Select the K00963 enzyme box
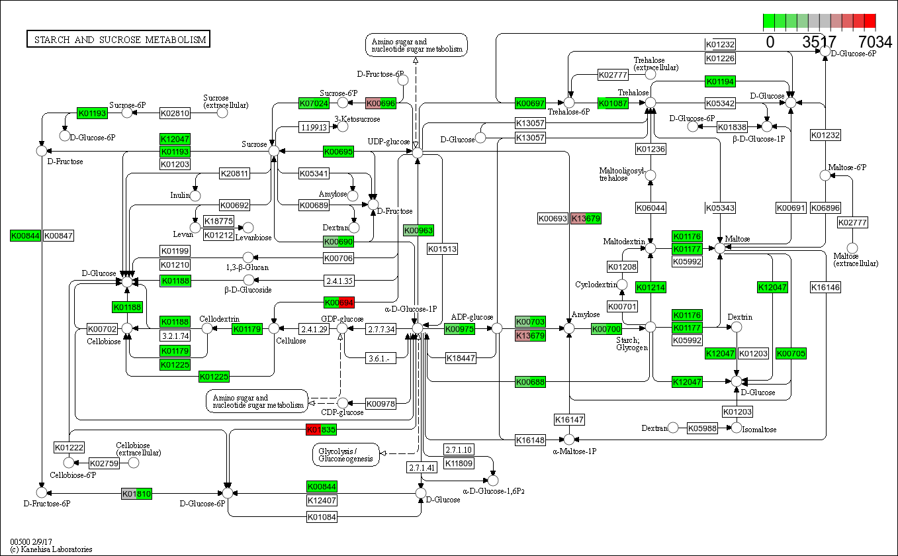This screenshot has height=556, width=898. (x=418, y=230)
